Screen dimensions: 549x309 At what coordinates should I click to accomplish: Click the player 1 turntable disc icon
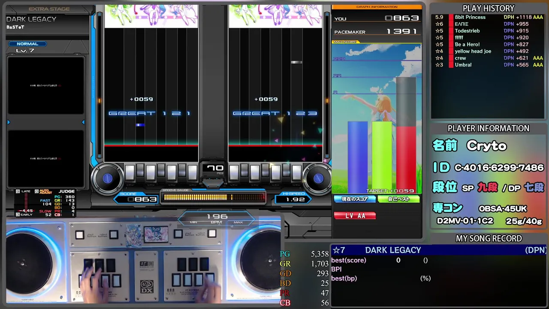pos(107,178)
